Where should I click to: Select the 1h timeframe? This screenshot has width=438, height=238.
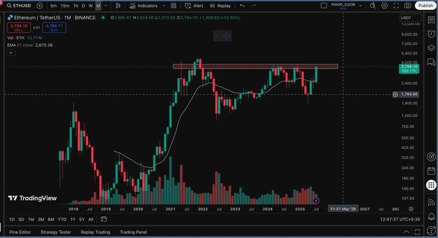pos(76,5)
